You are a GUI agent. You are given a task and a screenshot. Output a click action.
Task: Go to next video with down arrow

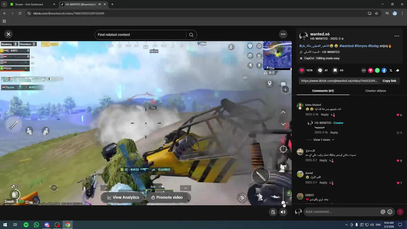pos(283,124)
